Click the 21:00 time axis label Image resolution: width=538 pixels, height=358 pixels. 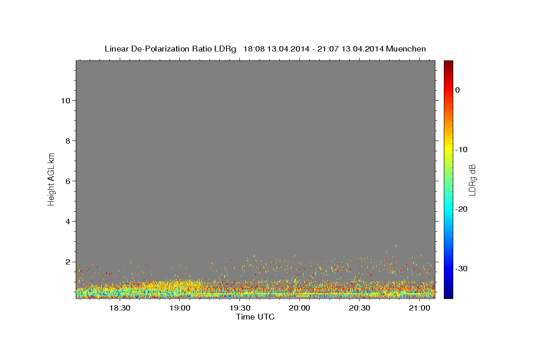point(419,308)
